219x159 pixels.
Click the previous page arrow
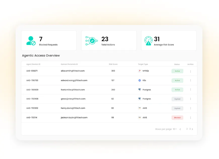pos(180,129)
